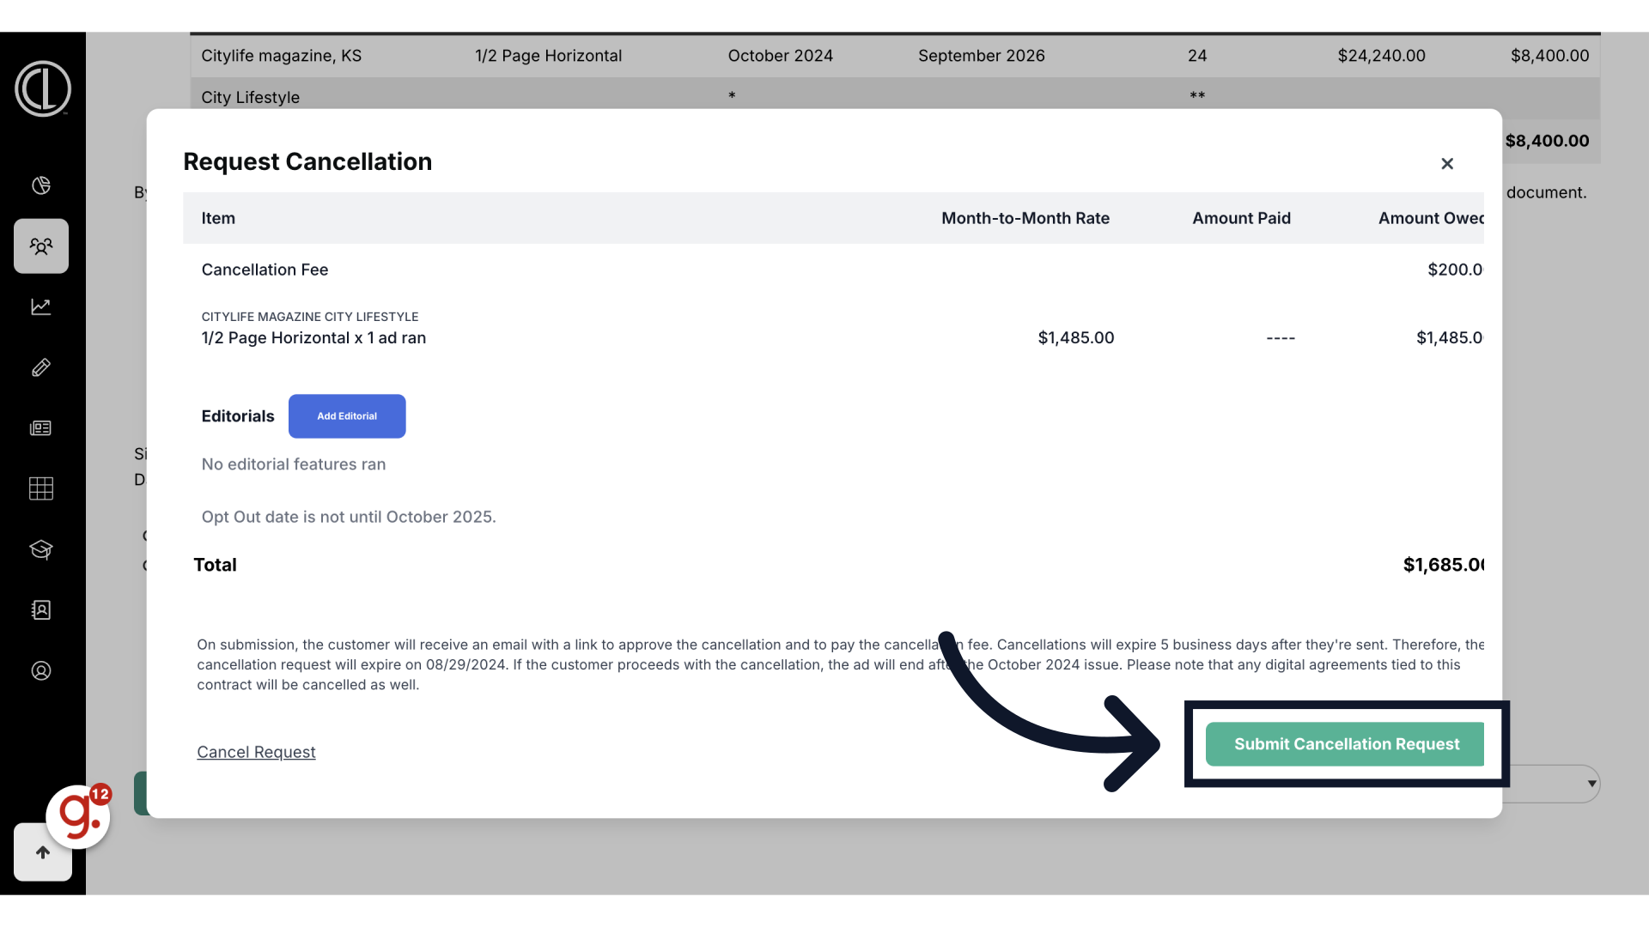1649x927 pixels.
Task: Open the contact book icon in sidebar
Action: tap(41, 610)
